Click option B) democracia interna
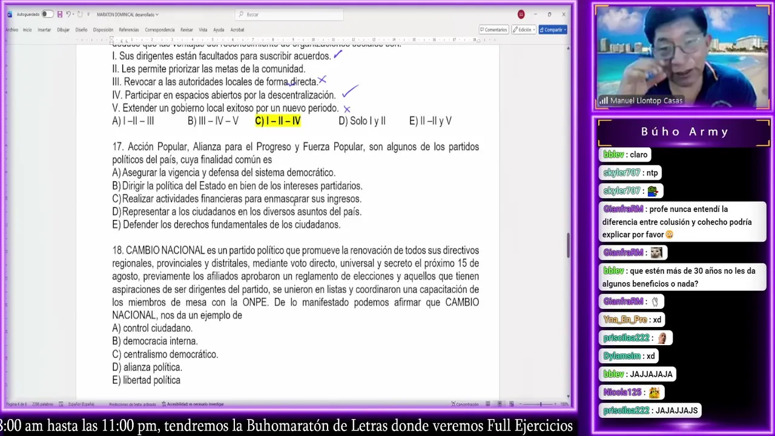Screen dimensions: 775x436 (155, 341)
